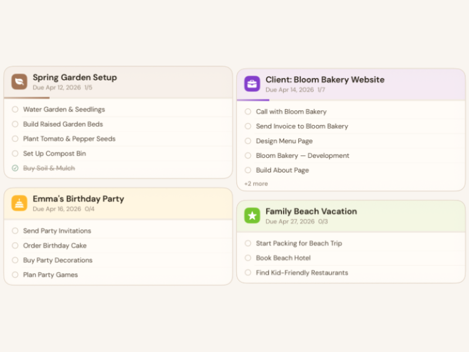
Task: Open the Emma's Birthday Party list
Action: pyautogui.click(x=78, y=198)
